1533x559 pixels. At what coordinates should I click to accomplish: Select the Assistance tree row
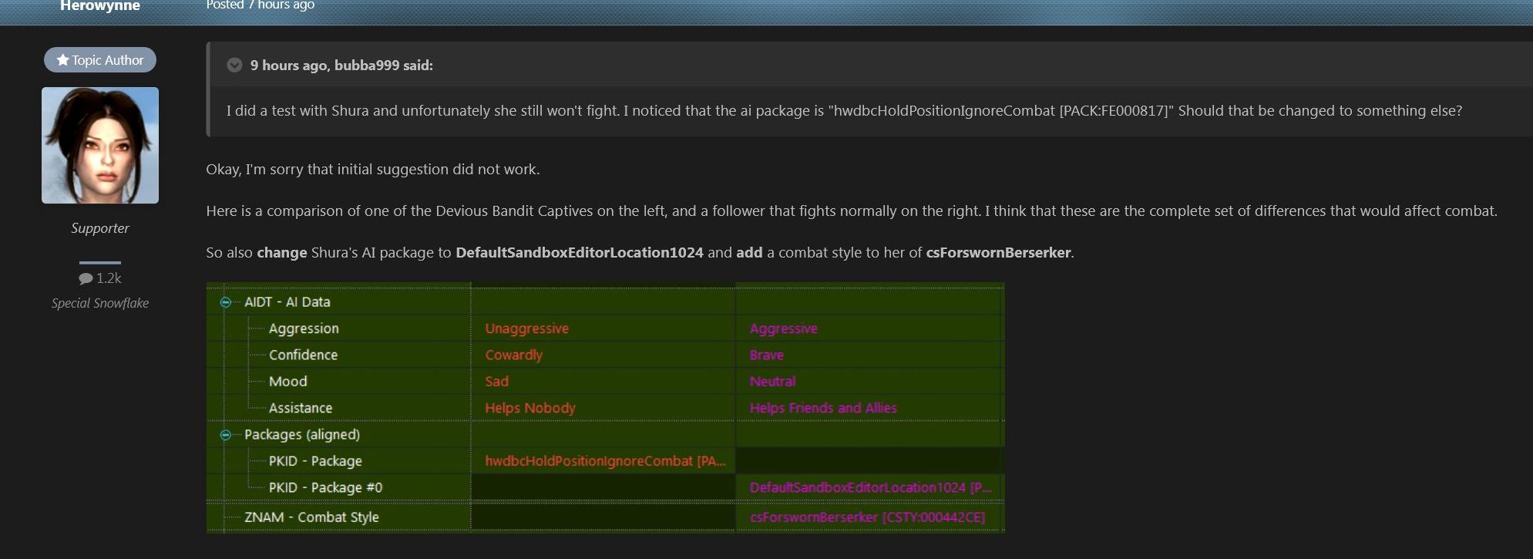point(605,408)
